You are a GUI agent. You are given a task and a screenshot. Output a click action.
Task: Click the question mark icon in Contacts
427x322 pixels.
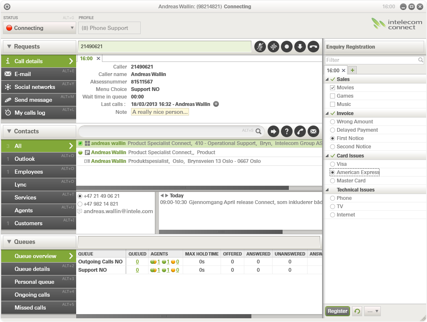[x=286, y=131]
